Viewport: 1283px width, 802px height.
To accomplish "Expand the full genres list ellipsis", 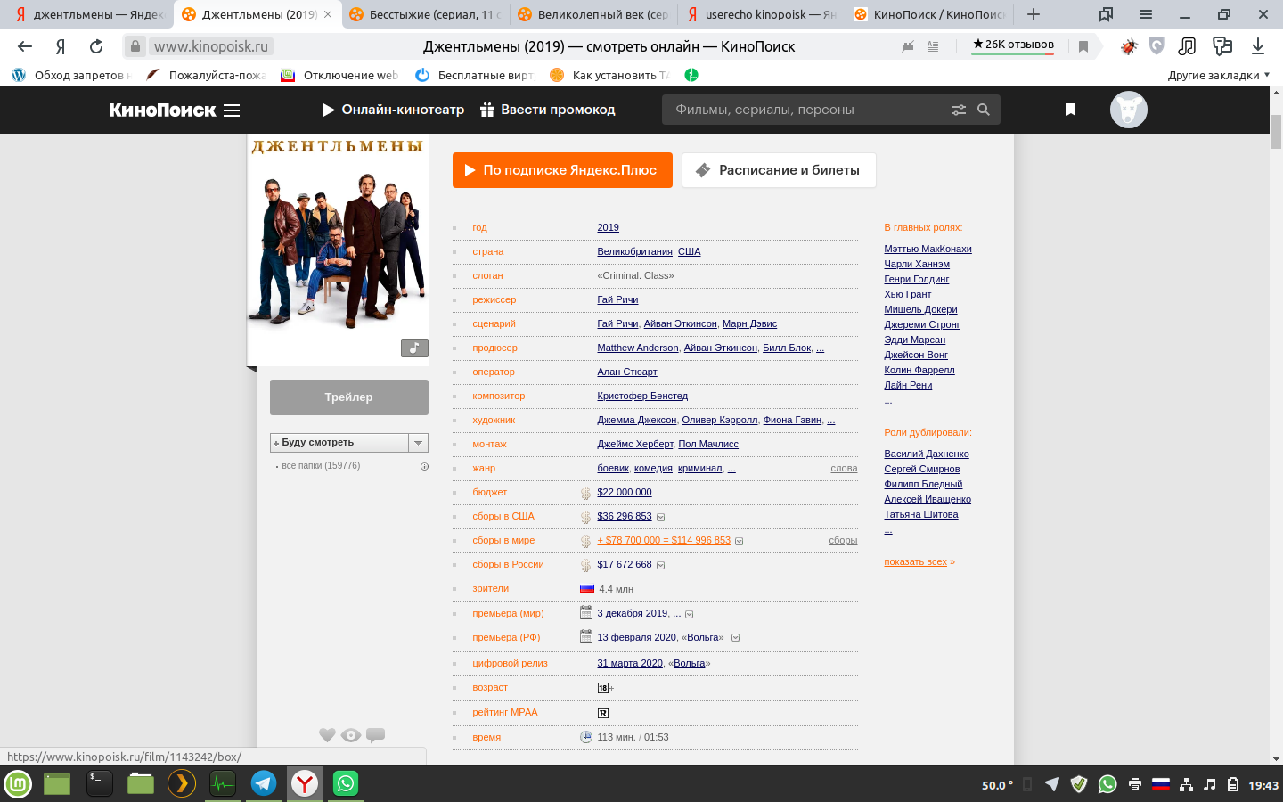I will point(731,469).
